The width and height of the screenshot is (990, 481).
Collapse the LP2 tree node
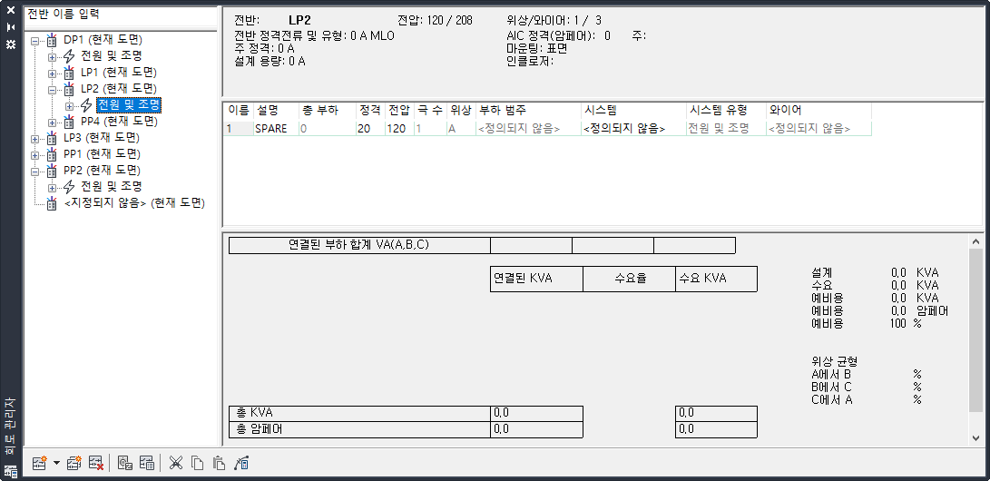coord(52,90)
